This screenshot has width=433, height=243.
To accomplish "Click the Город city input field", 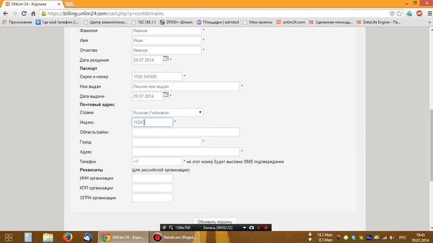I will pyautogui.click(x=166, y=142).
